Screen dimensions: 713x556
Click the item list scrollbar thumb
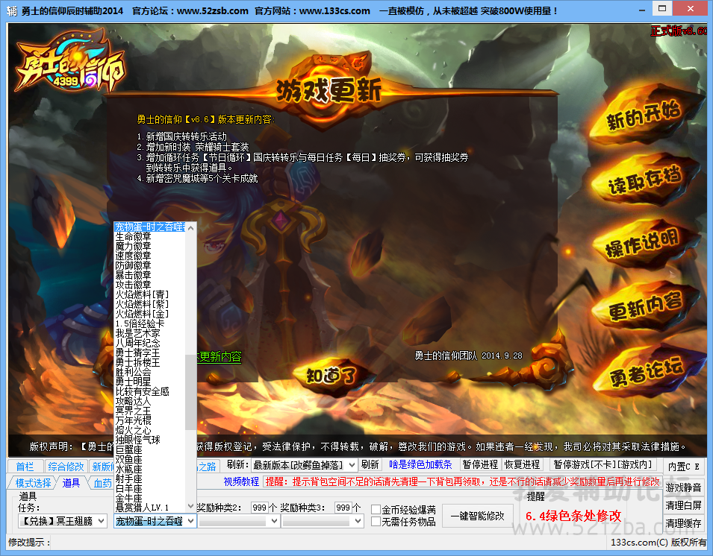tap(191, 392)
